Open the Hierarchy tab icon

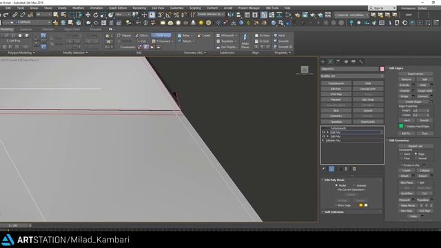pyautogui.click(x=338, y=61)
